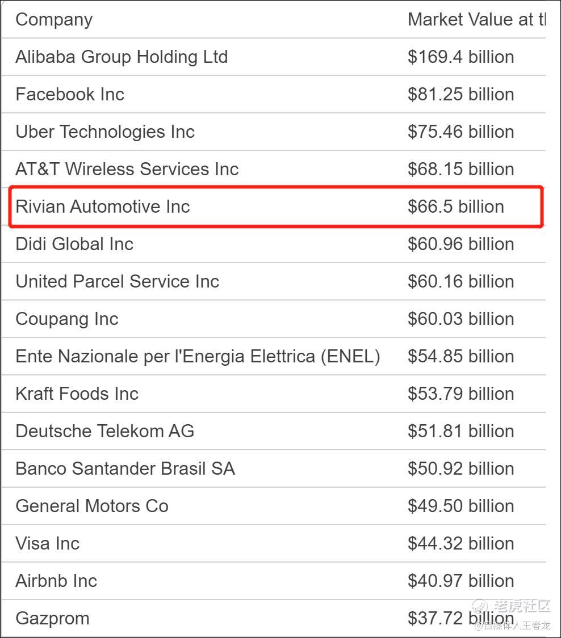The image size is (561, 638).
Task: Click General Motors Co entry
Action: click(x=92, y=506)
